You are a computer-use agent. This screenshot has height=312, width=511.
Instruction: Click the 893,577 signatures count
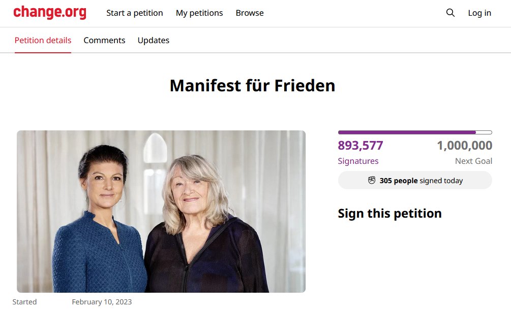(360, 145)
